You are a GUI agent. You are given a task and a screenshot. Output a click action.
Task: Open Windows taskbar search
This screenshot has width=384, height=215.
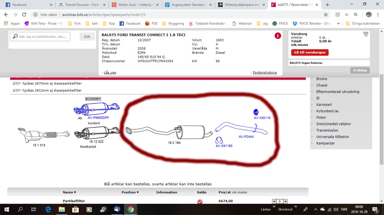pos(20,209)
